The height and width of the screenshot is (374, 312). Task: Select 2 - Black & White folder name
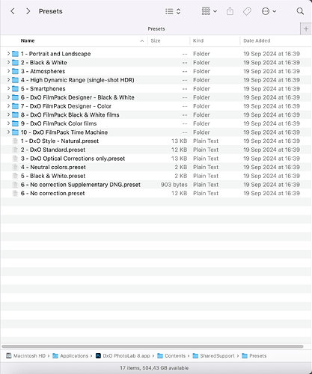tap(44, 62)
